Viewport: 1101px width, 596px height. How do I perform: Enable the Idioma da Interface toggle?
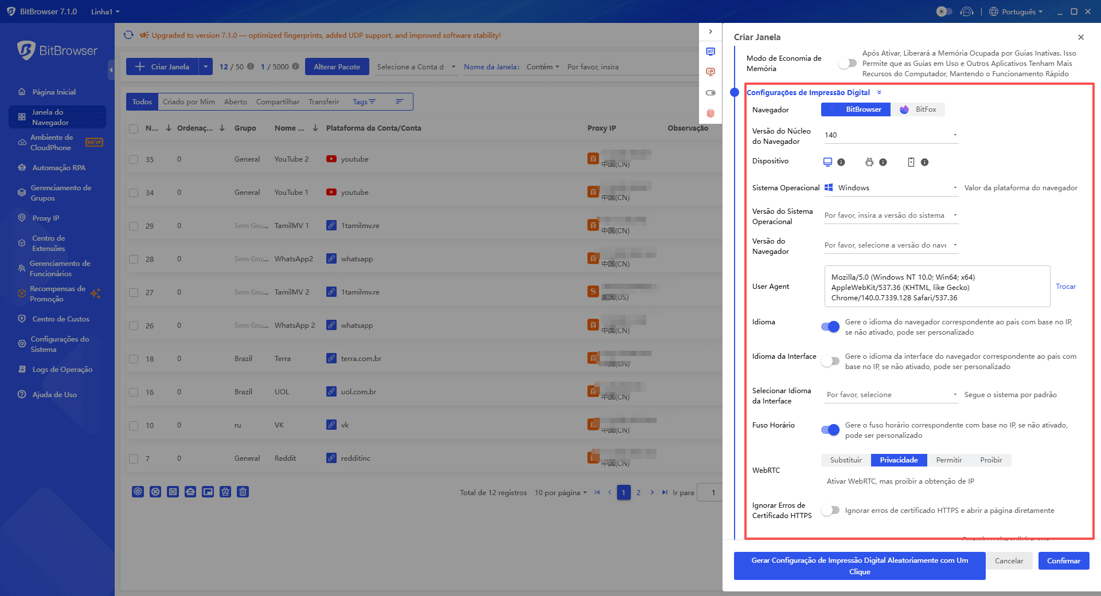coord(830,361)
